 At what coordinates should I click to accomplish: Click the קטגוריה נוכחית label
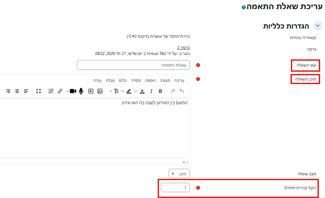coord(303,38)
